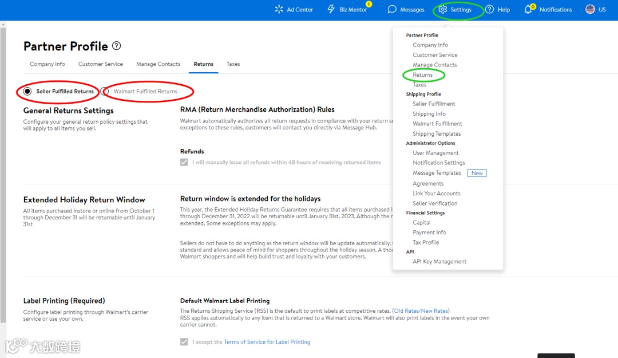
Task: Click Settings label in top bar
Action: click(461, 10)
